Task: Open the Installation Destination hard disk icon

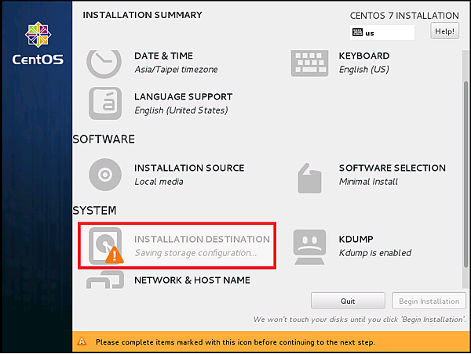Action: 105,246
